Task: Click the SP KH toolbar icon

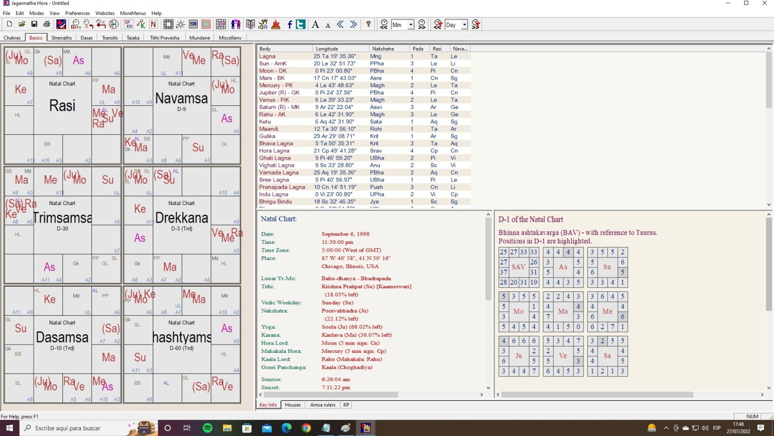Action: 128,24
